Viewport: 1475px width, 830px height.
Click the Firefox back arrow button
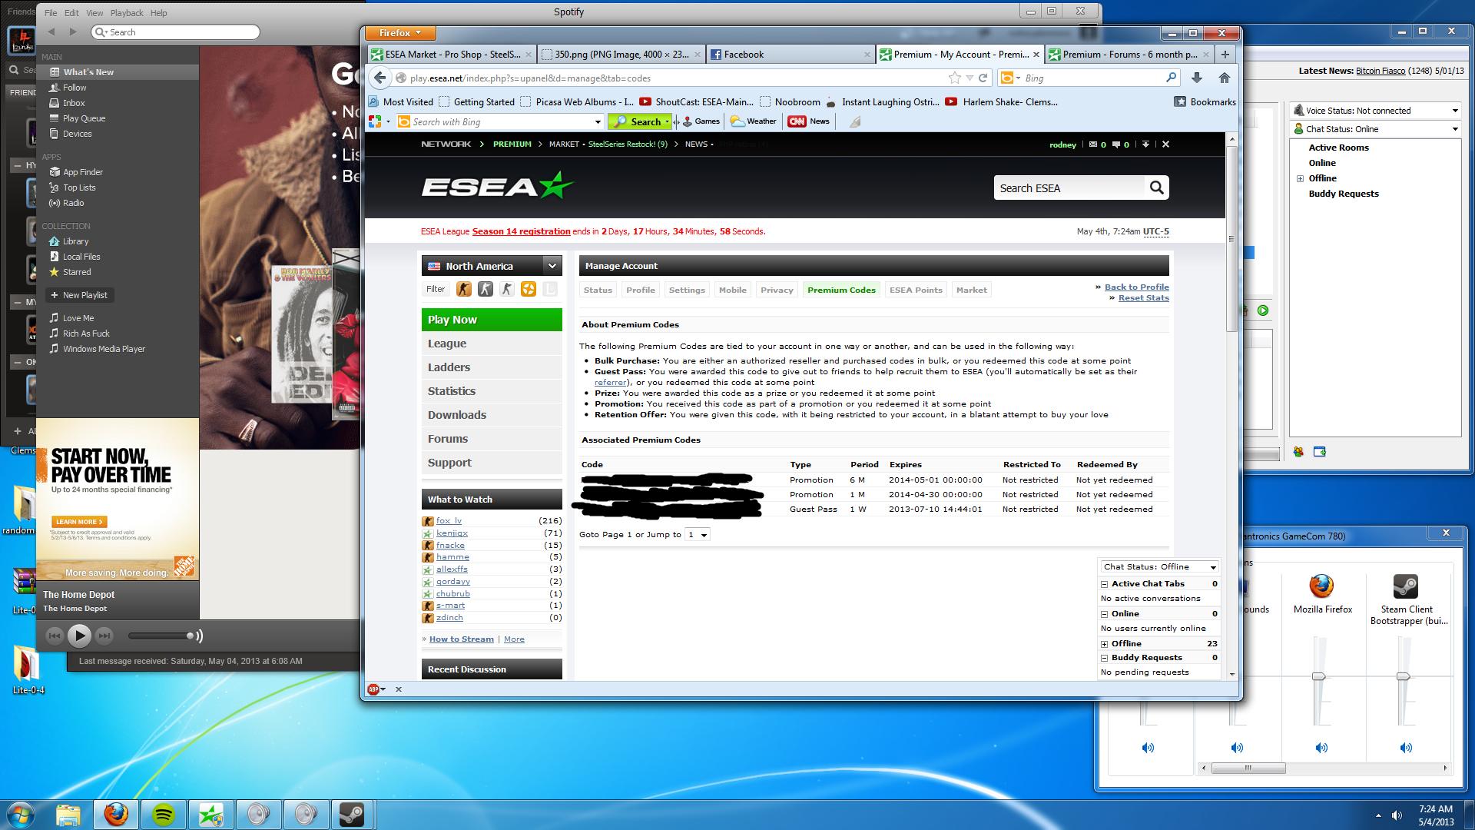[x=380, y=78]
